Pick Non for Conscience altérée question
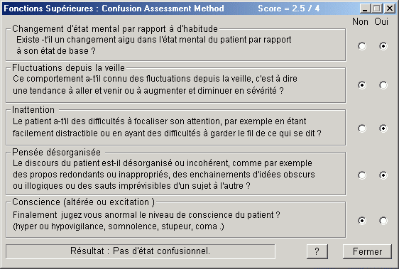Screen dimensions: 399x269 click(x=362, y=221)
